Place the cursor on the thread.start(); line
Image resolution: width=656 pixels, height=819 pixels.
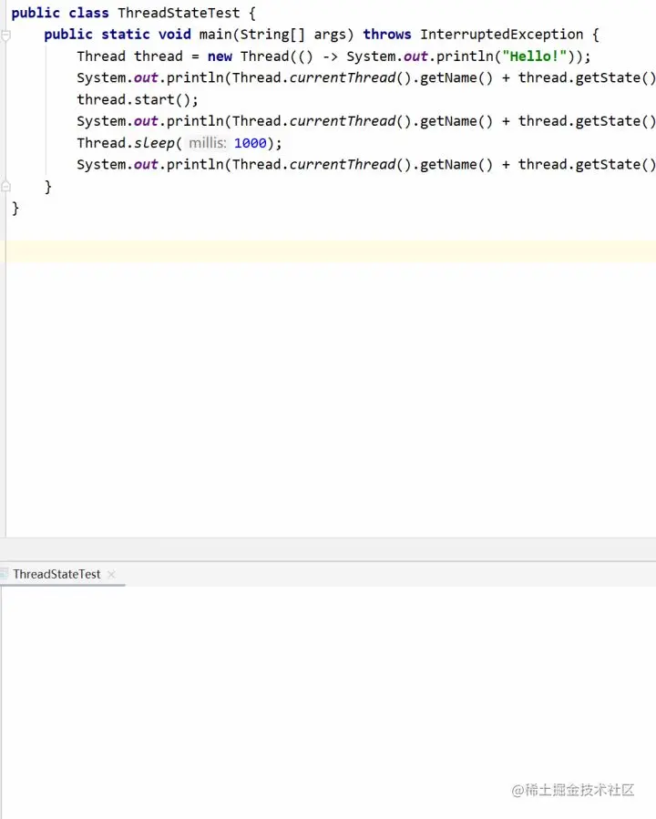(x=138, y=100)
